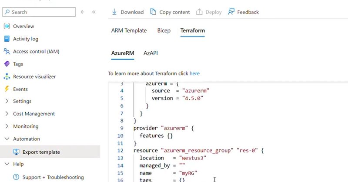This screenshot has width=348, height=182.
Task: Click name value "myRG" on line 15
Action: (x=188, y=173)
